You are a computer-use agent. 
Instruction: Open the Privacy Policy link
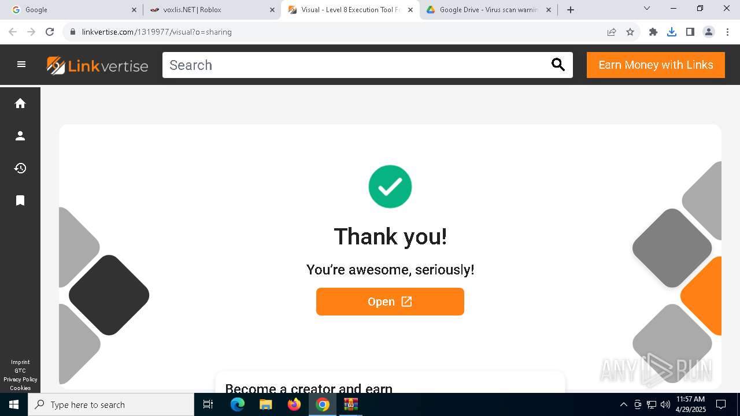coord(20,380)
